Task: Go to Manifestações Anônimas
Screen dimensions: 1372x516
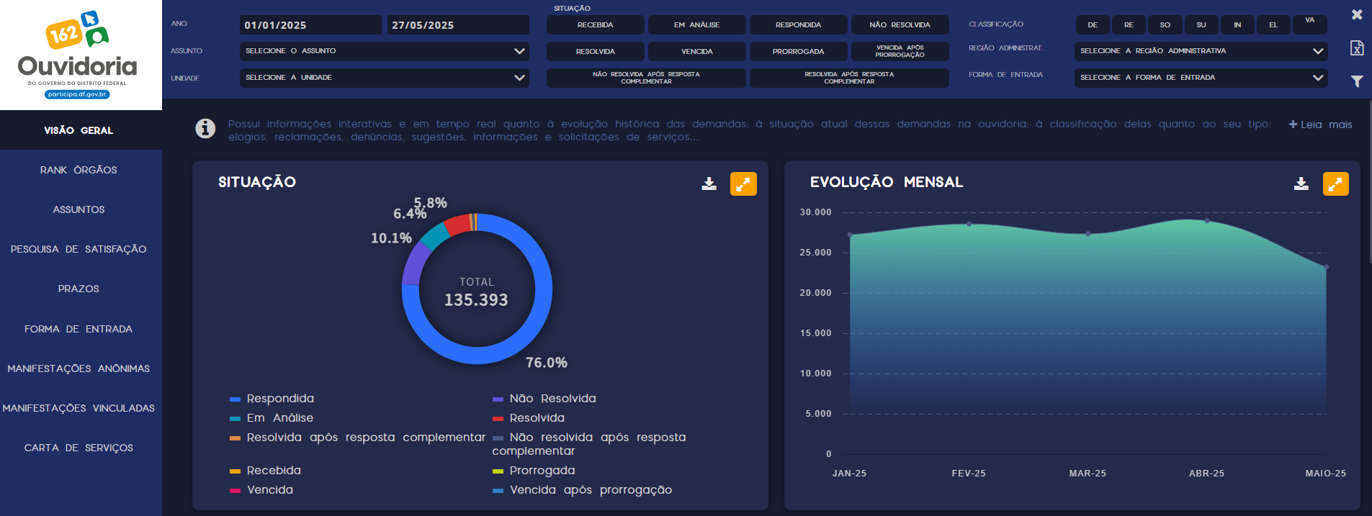Action: click(x=81, y=368)
